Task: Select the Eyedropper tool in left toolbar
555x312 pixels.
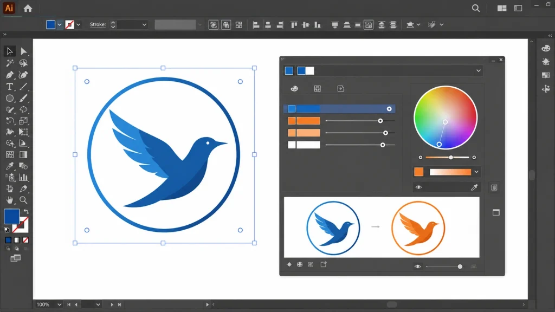Action: pos(10,166)
